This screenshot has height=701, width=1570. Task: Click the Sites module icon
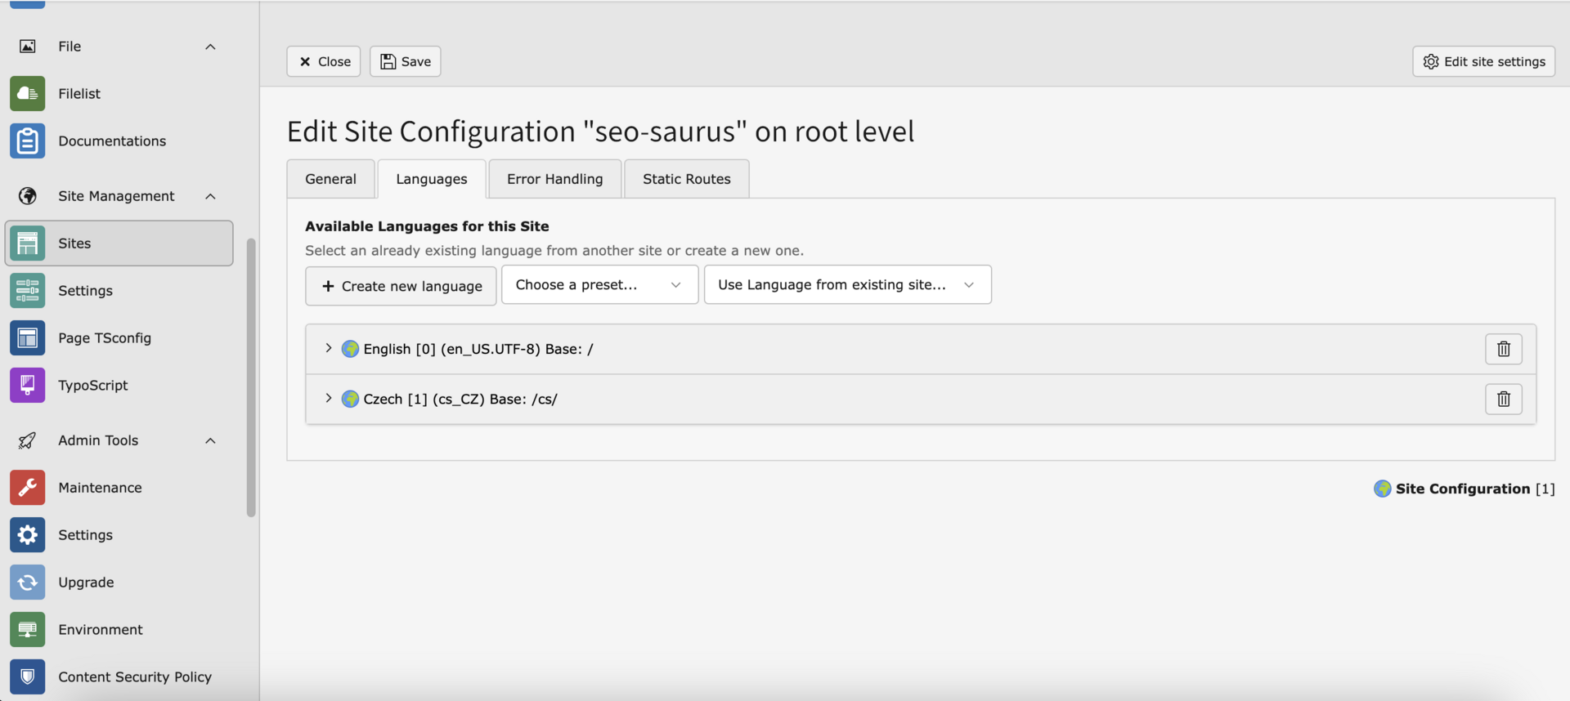click(27, 243)
